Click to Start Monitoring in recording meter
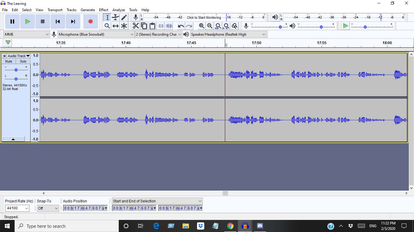This screenshot has height=232, width=414. coord(204,18)
